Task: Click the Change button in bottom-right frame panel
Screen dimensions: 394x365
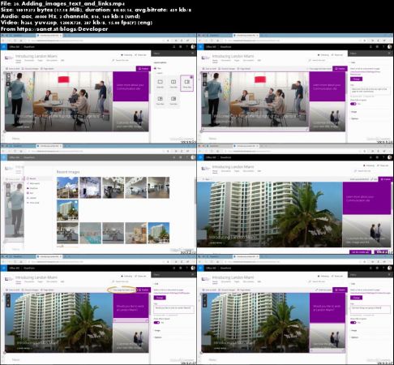Action: 356,298
